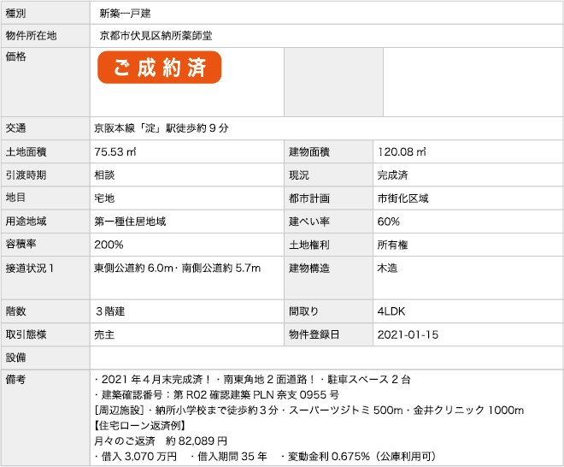Select the 引渡時期 label
Viewport: 564px width, 467px height.
tap(26, 175)
